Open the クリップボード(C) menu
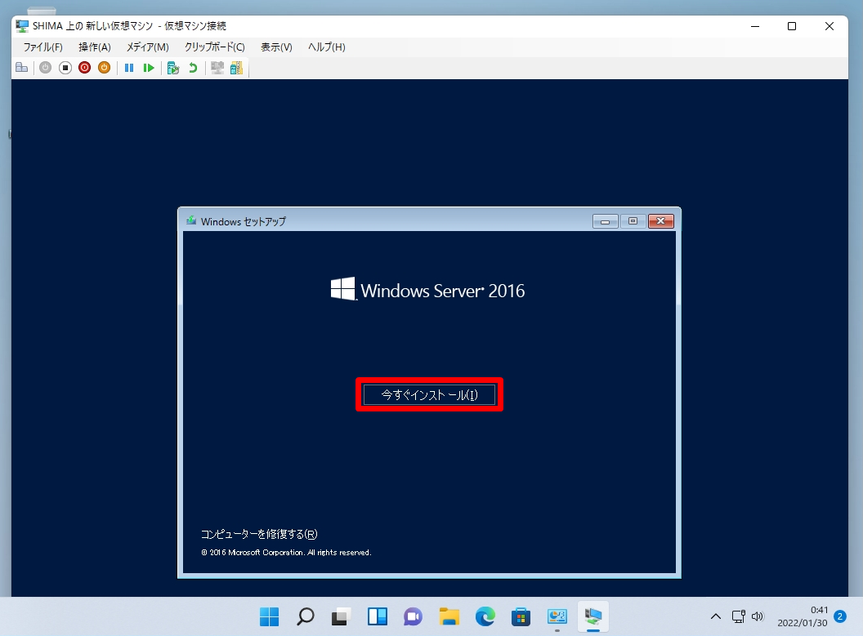 pos(215,47)
